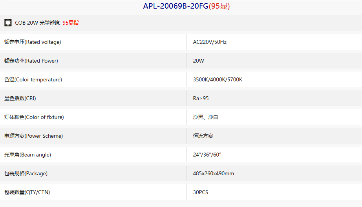
Task: Select the '灯体颜色(Color of fixture)' label
Action: coord(34,117)
